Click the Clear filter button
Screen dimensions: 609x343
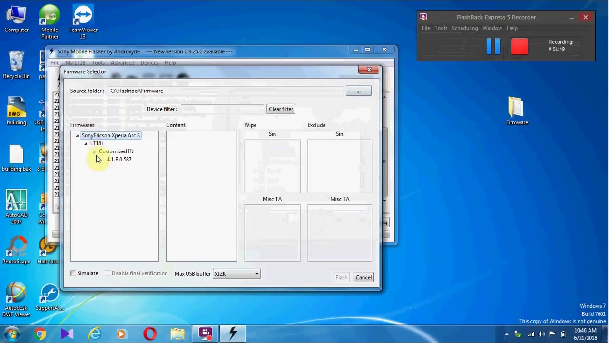(281, 109)
